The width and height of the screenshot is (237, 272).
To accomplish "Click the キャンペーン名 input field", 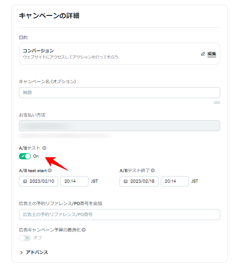I will 119,92.
